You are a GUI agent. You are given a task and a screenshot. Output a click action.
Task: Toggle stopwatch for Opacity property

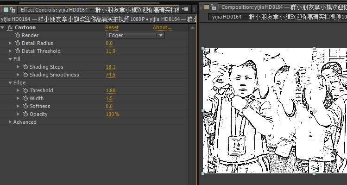tap(25, 115)
